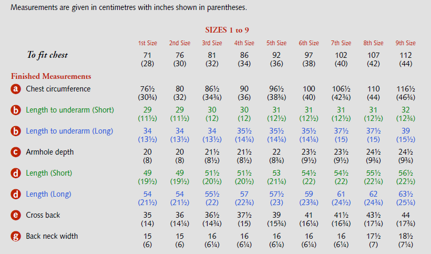Click the 'Back neck width' row label
The width and height of the screenshot is (431, 254).
point(52,236)
